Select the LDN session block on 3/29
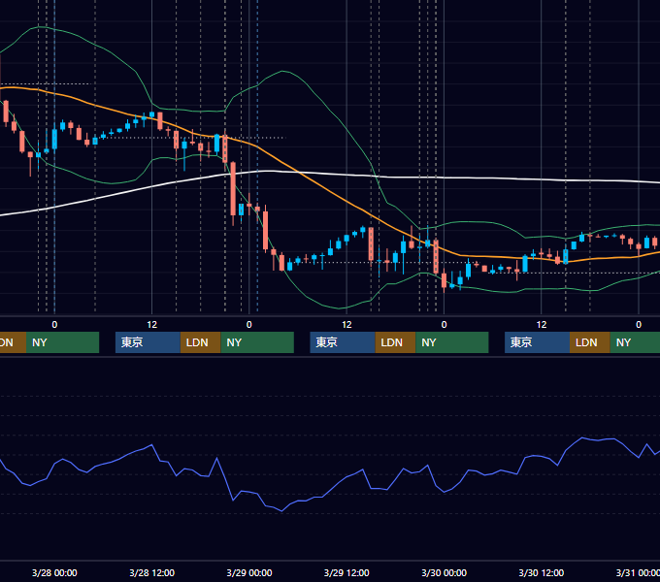The image size is (660, 582). pos(395,342)
